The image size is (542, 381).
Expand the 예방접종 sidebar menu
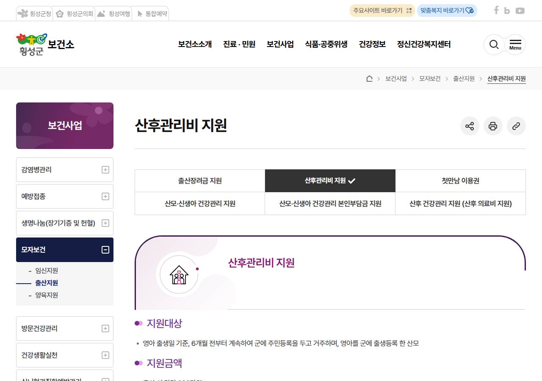65,196
